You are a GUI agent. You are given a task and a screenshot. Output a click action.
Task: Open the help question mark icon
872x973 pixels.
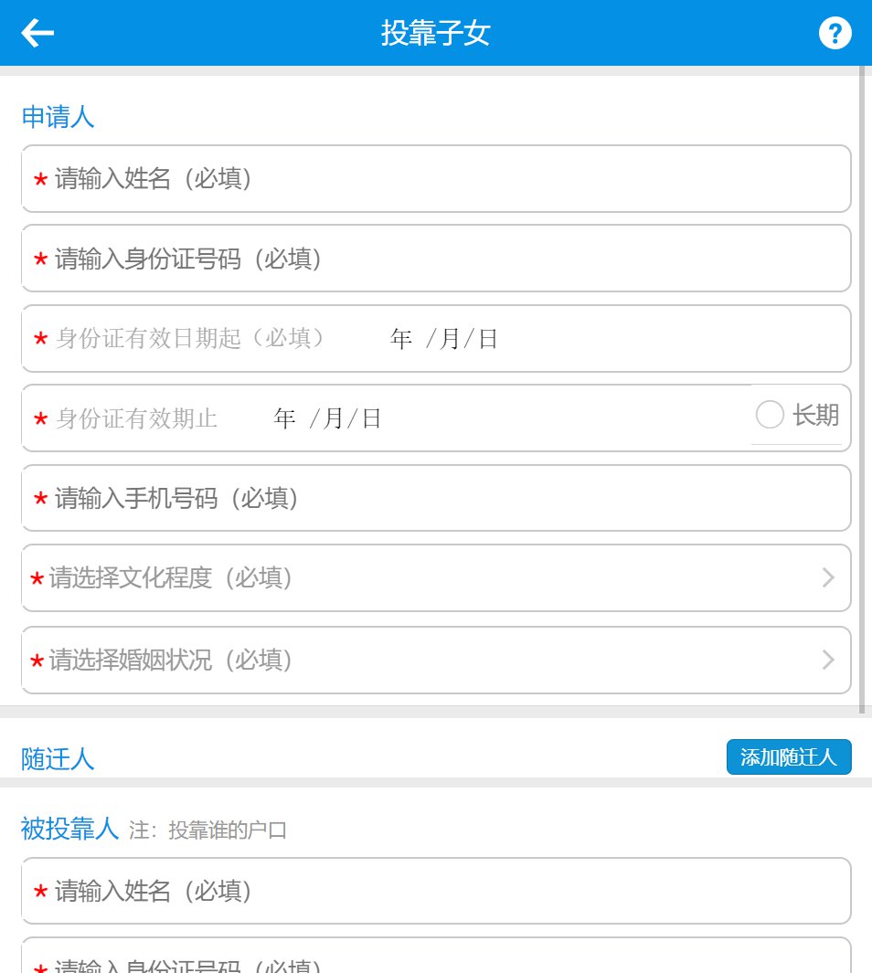pyautogui.click(x=835, y=34)
